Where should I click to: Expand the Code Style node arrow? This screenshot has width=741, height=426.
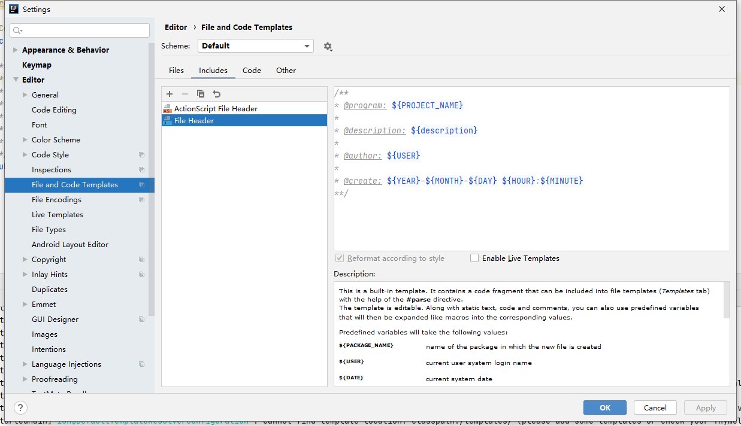pos(25,155)
